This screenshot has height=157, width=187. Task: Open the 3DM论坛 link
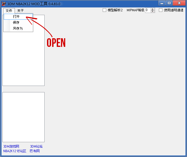pyautogui.click(x=36, y=146)
